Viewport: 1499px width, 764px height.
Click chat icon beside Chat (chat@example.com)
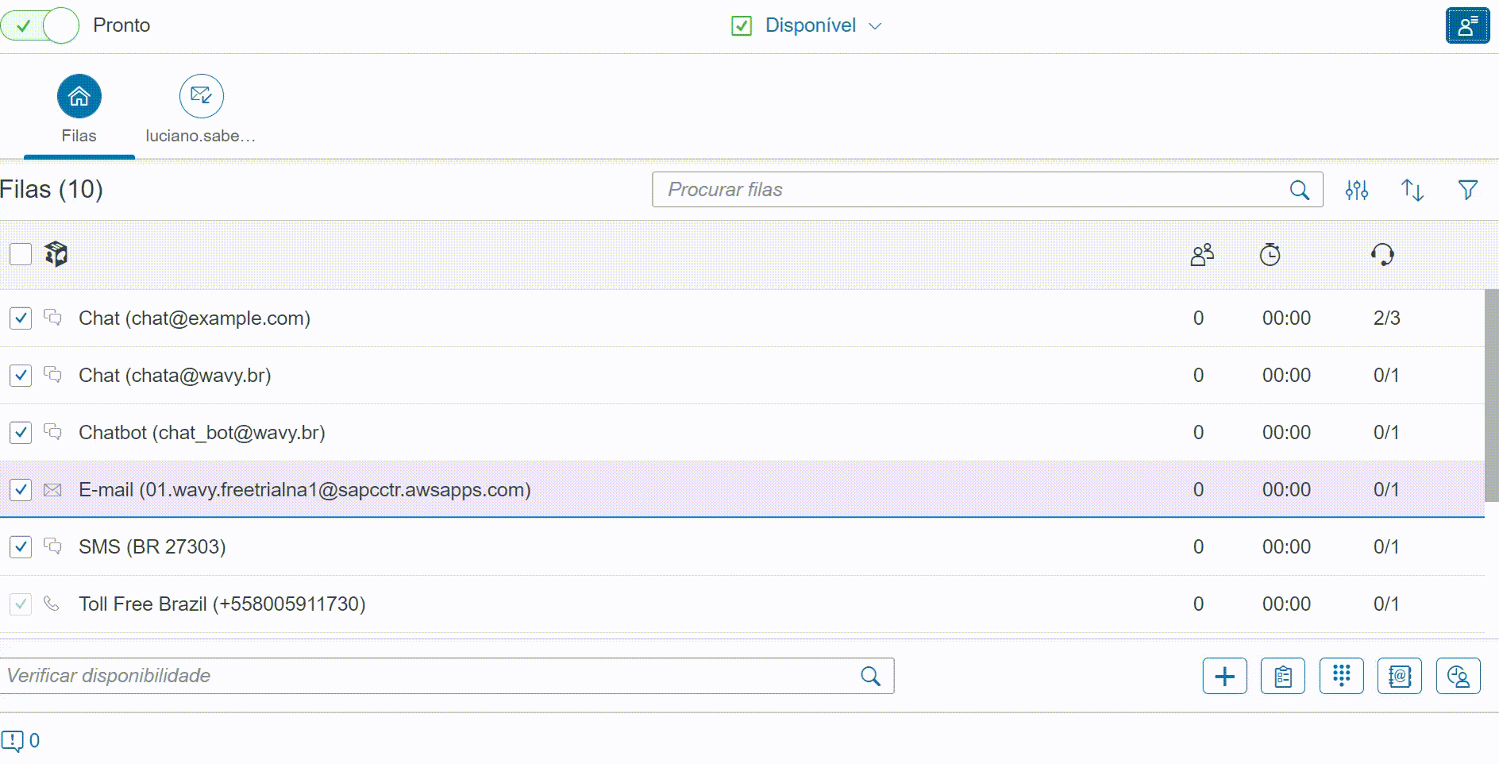(x=52, y=318)
